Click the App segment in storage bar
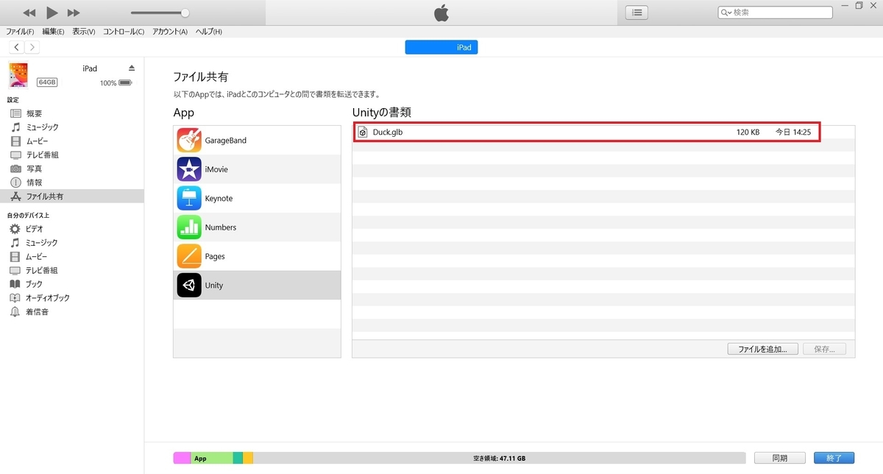 pyautogui.click(x=212, y=458)
